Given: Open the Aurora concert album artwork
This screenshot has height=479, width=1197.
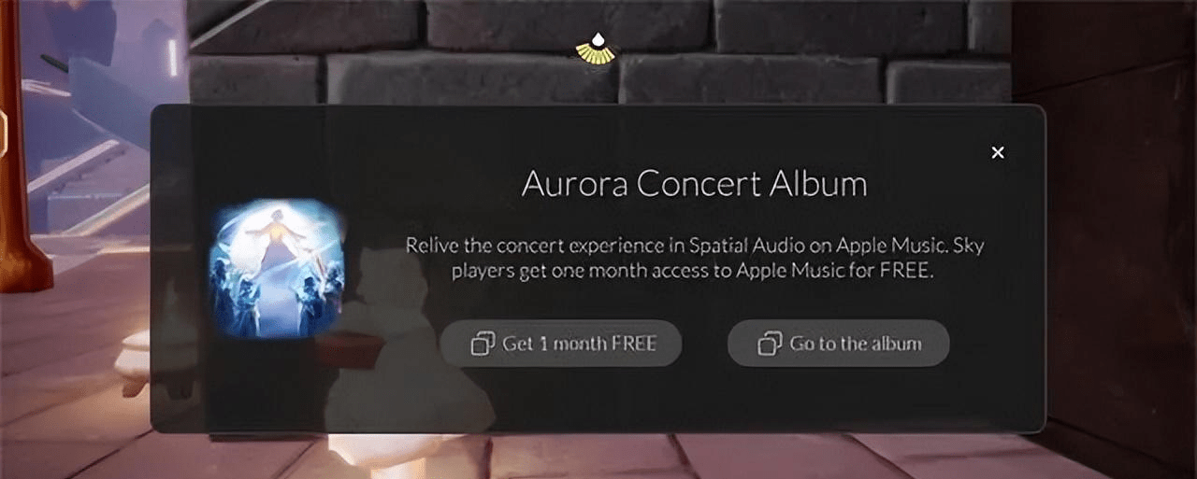Looking at the screenshot, I should click(x=276, y=268).
